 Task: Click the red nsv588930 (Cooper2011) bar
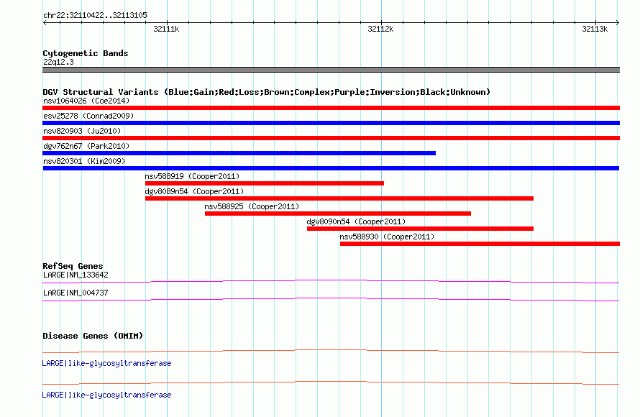(480, 244)
